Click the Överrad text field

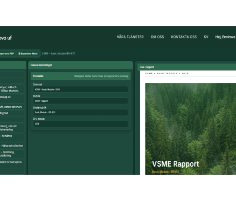80,89
